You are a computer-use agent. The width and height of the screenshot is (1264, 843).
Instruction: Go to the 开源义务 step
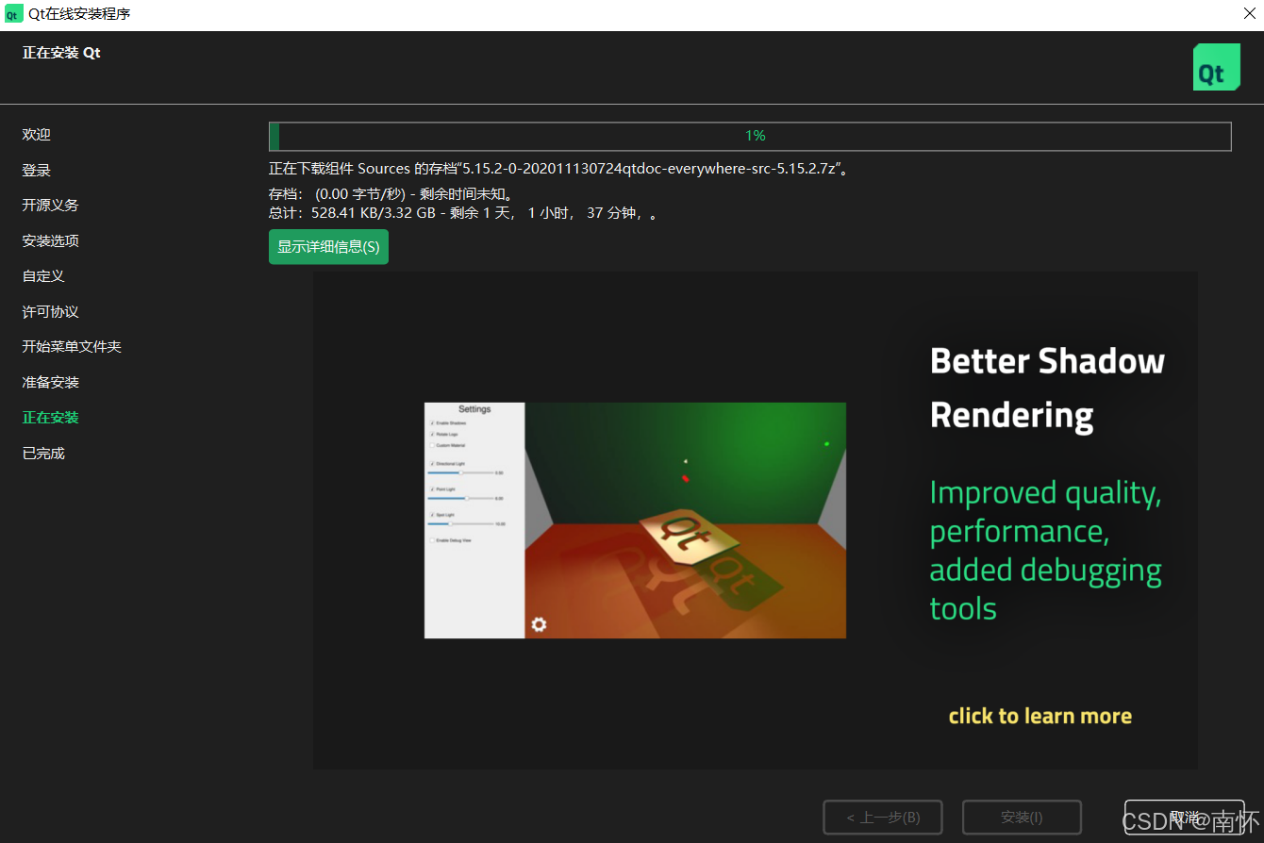click(51, 206)
